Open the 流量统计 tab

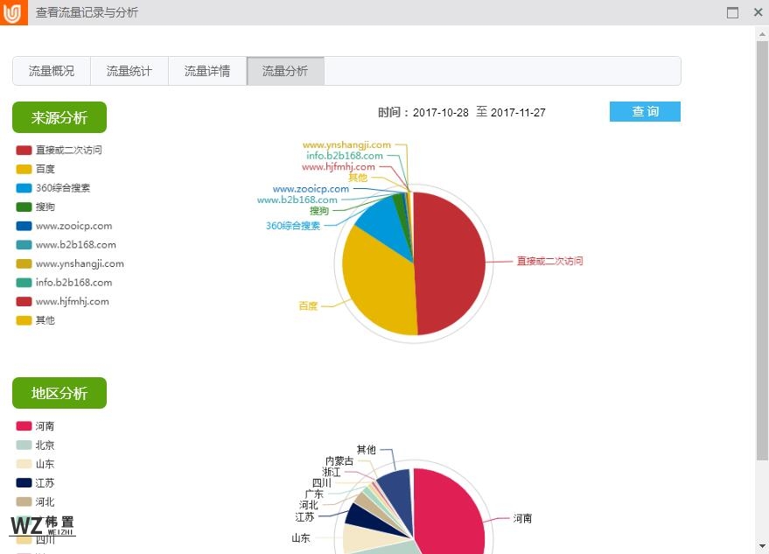(129, 72)
